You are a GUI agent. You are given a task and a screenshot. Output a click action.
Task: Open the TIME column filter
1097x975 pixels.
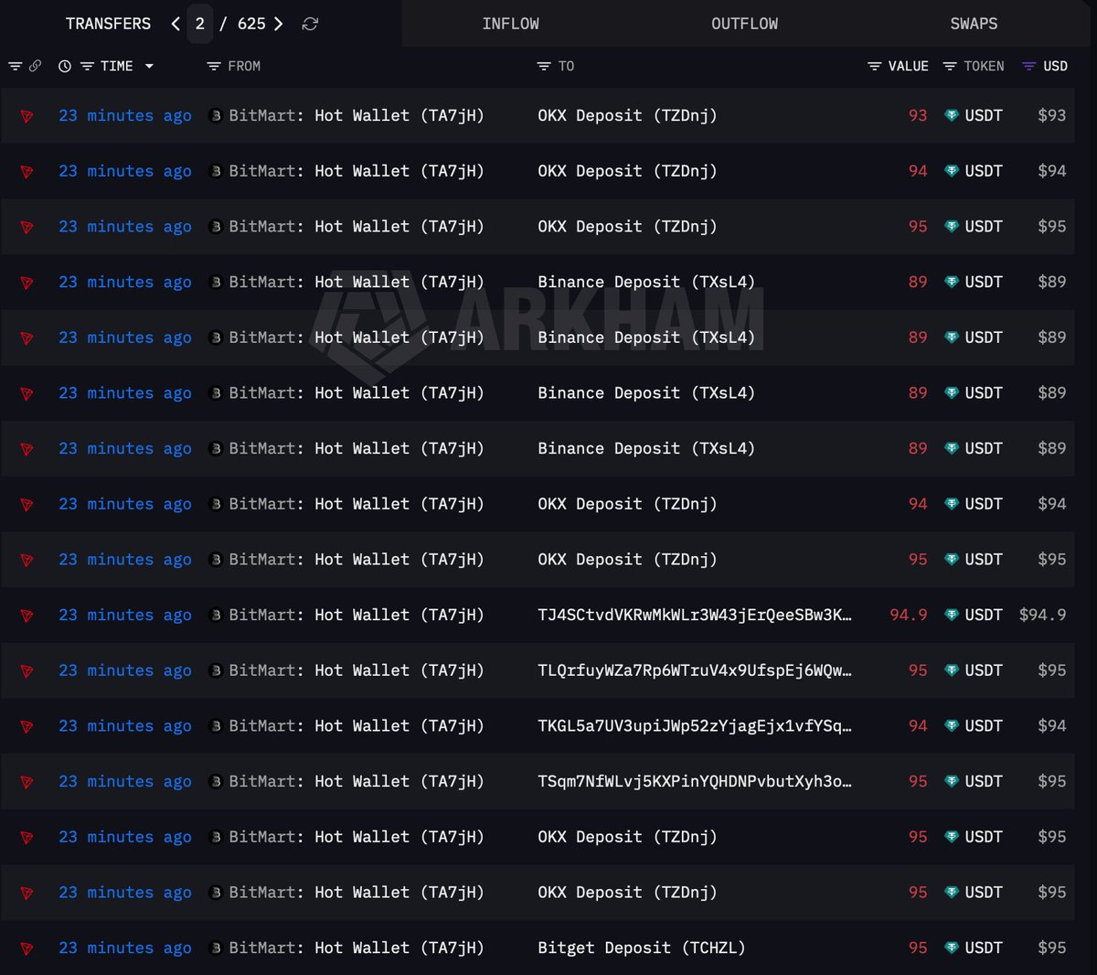[88, 66]
